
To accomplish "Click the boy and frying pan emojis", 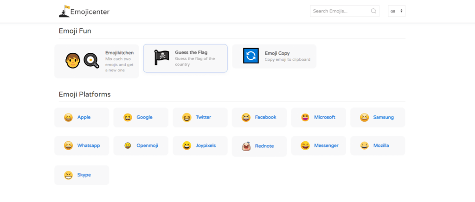I will click(x=82, y=61).
